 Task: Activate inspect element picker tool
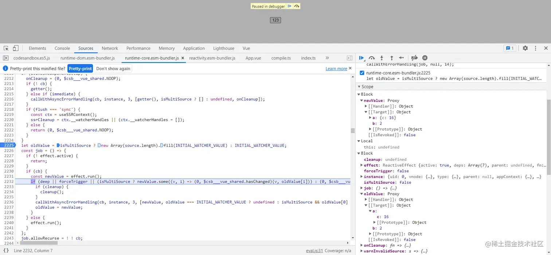[x=6, y=48]
